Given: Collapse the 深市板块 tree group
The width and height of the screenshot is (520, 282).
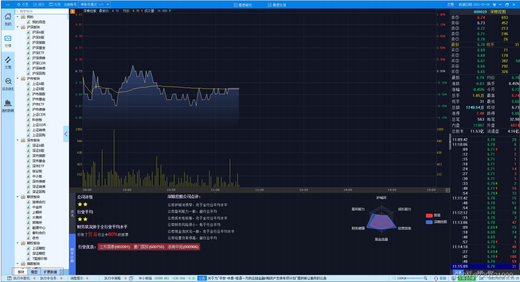Looking at the screenshot, I should click(x=18, y=140).
